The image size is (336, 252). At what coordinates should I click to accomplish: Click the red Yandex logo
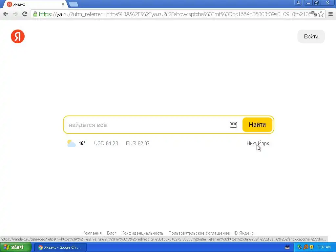coord(18,36)
